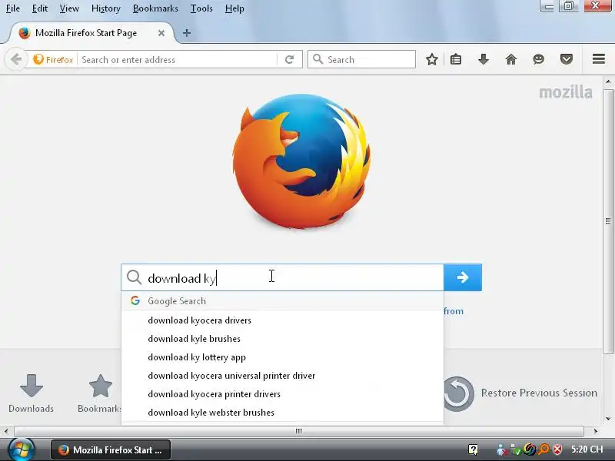Focus the Search or enter address field
Viewport: 615px width, 461px height.
point(178,60)
